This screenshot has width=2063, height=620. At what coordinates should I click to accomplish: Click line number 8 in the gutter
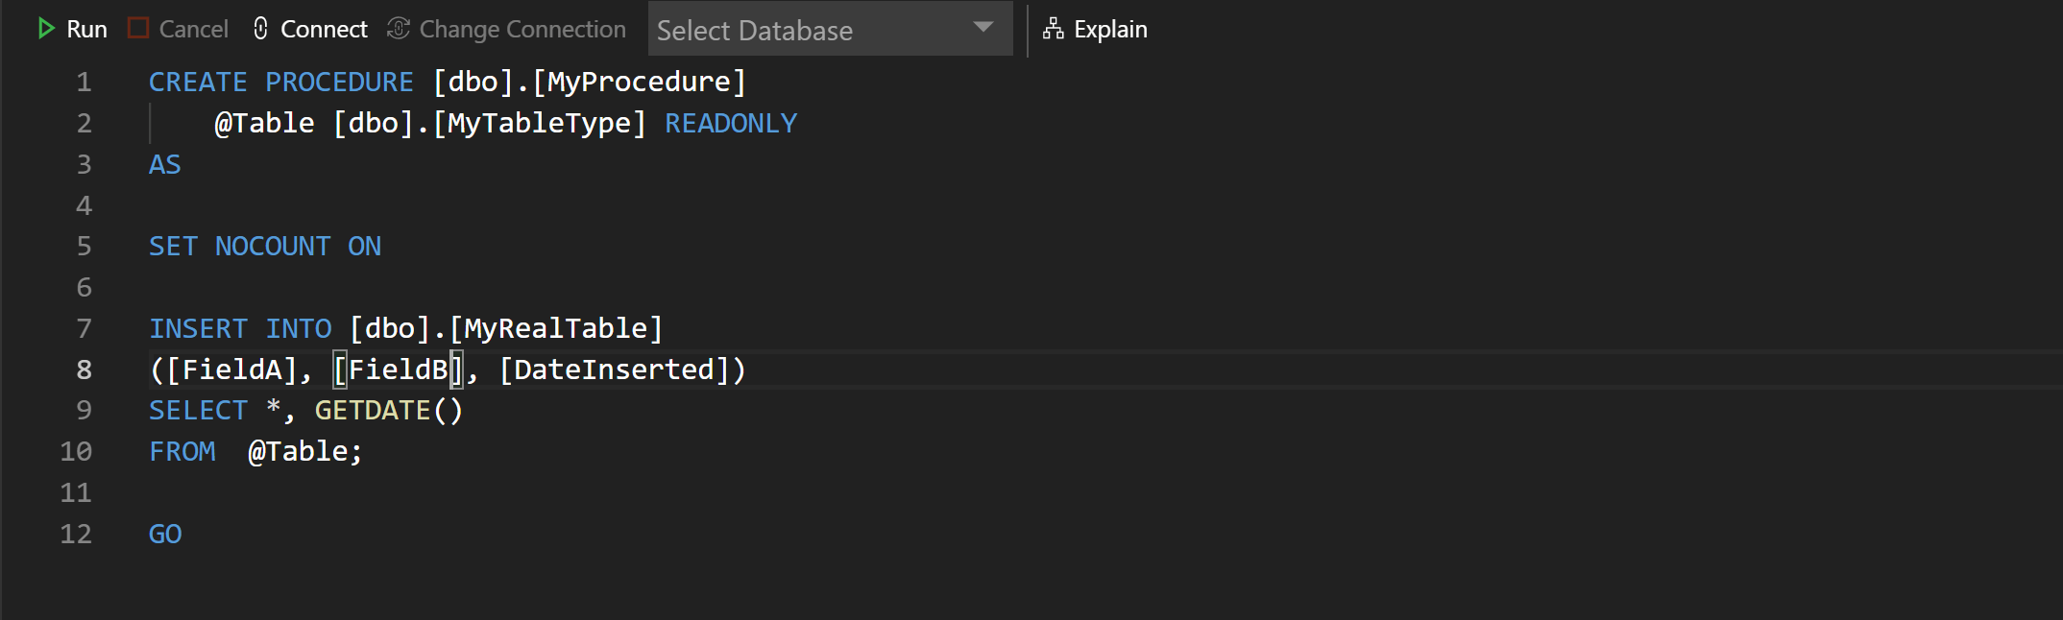[84, 370]
